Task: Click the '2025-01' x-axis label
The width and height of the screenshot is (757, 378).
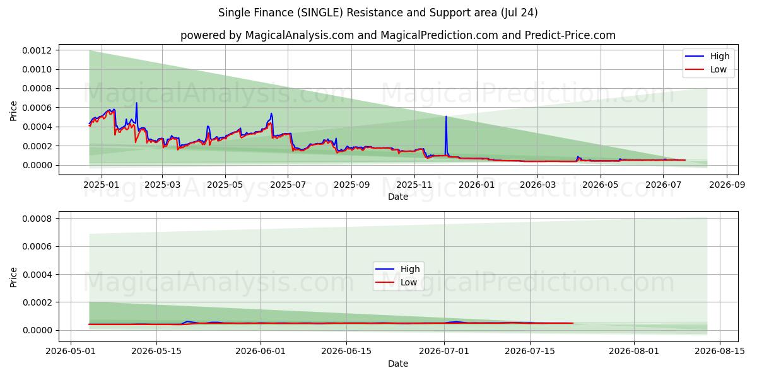Action: coord(100,185)
